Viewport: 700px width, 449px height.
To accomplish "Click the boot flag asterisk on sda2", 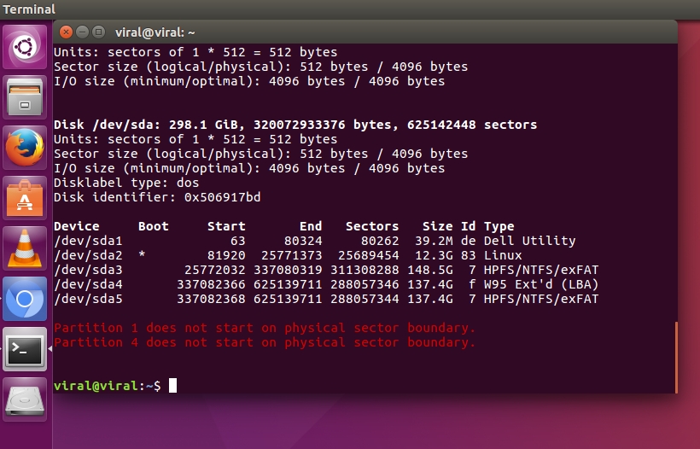I will click(142, 255).
